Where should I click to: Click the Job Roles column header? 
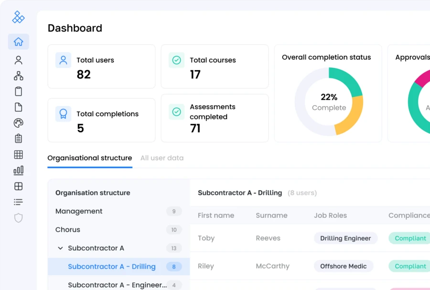coord(331,215)
